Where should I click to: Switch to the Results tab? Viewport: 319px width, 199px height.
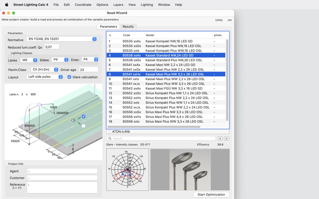pyautogui.click(x=128, y=26)
